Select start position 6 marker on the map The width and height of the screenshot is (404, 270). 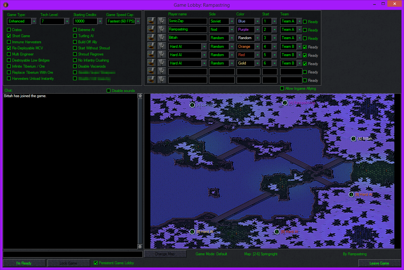pos(192,232)
